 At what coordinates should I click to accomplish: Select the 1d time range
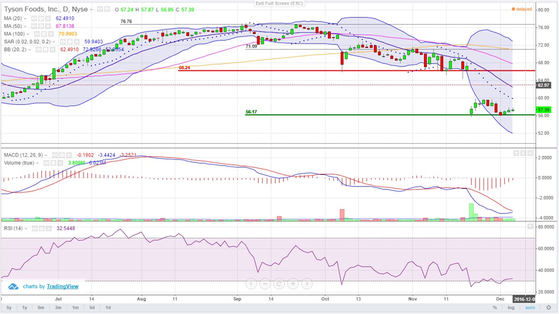[108, 307]
